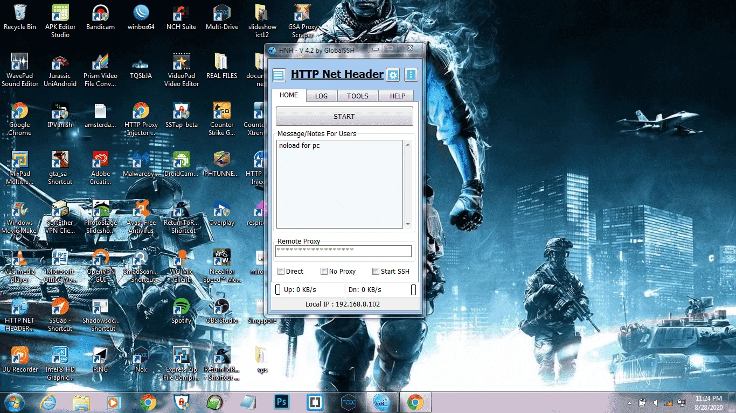Click the Overplay desktop icon
Image resolution: width=736 pixels, height=413 pixels.
(x=222, y=212)
